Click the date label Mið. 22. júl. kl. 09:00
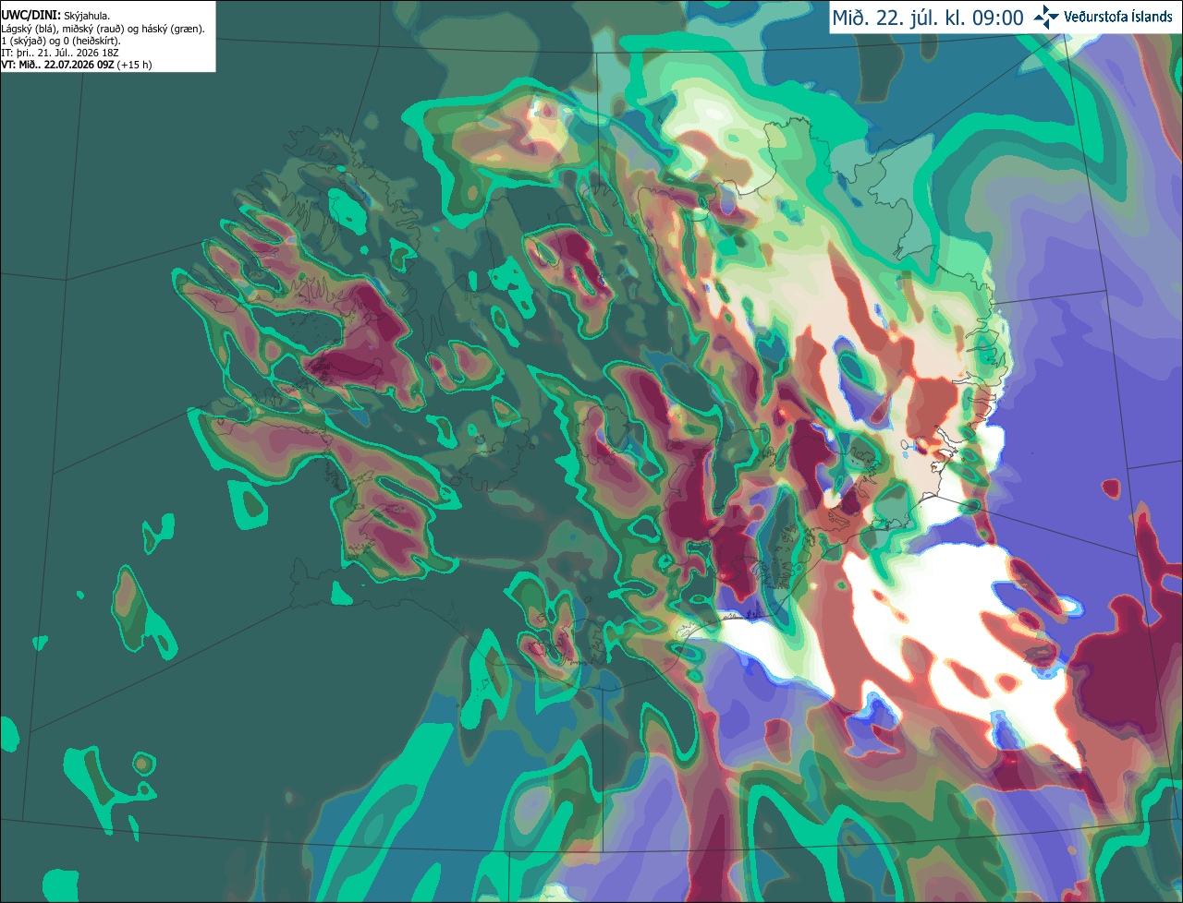The height and width of the screenshot is (903, 1183). (x=928, y=18)
